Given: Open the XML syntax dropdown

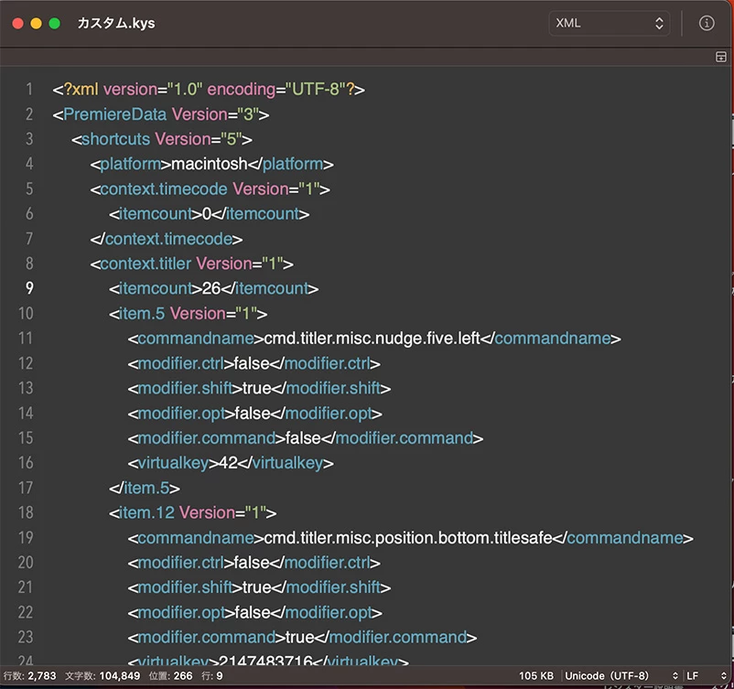Looking at the screenshot, I should [x=609, y=24].
